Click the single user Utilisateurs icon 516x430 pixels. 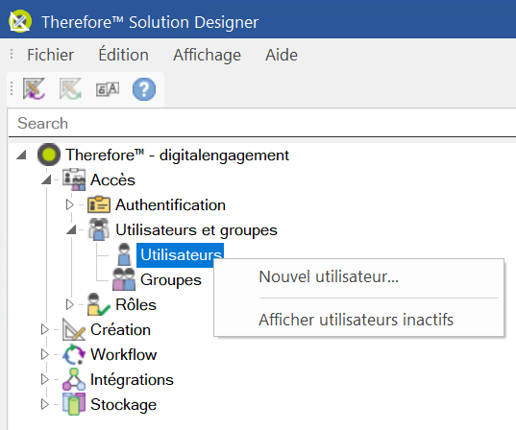pyautogui.click(x=124, y=254)
